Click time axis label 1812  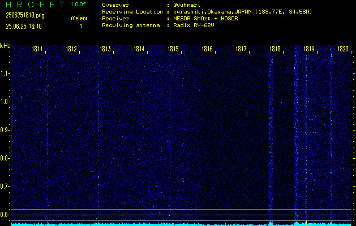[71, 49]
